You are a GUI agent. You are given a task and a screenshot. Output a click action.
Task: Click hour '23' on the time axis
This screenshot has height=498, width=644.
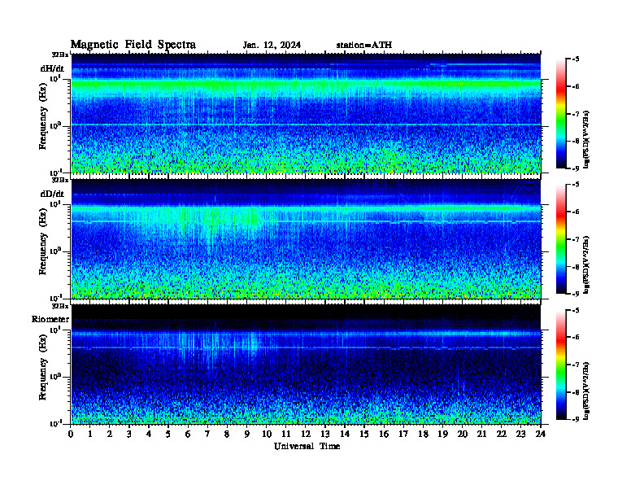(x=520, y=435)
